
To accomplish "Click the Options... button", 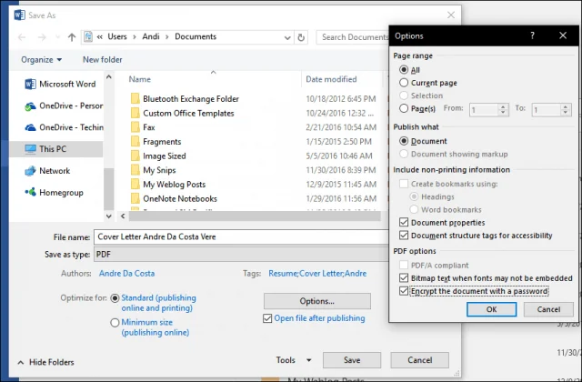I will (x=317, y=301).
